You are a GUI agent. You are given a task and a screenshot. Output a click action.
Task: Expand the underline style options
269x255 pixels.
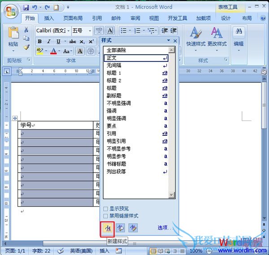click(65, 41)
